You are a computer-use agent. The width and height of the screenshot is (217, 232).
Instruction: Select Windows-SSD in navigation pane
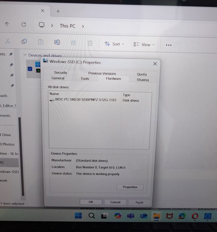tap(9, 172)
